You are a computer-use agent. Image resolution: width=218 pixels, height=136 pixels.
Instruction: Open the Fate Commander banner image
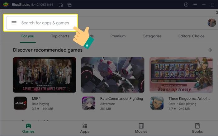113,75
